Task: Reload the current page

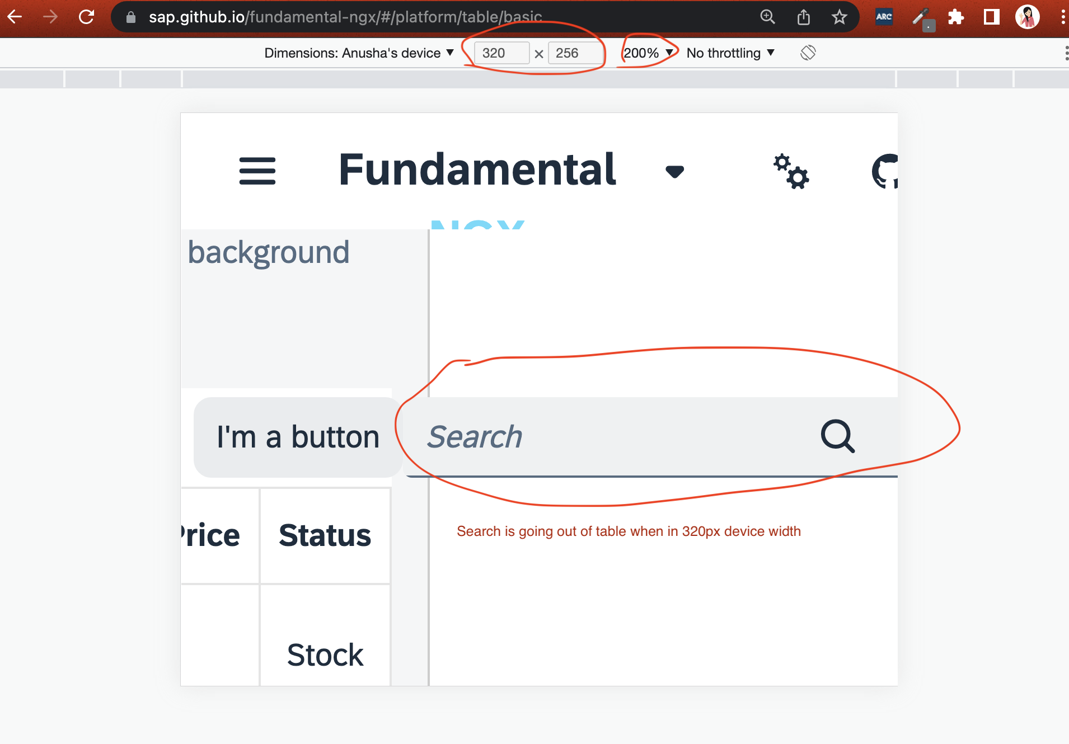Action: [87, 16]
